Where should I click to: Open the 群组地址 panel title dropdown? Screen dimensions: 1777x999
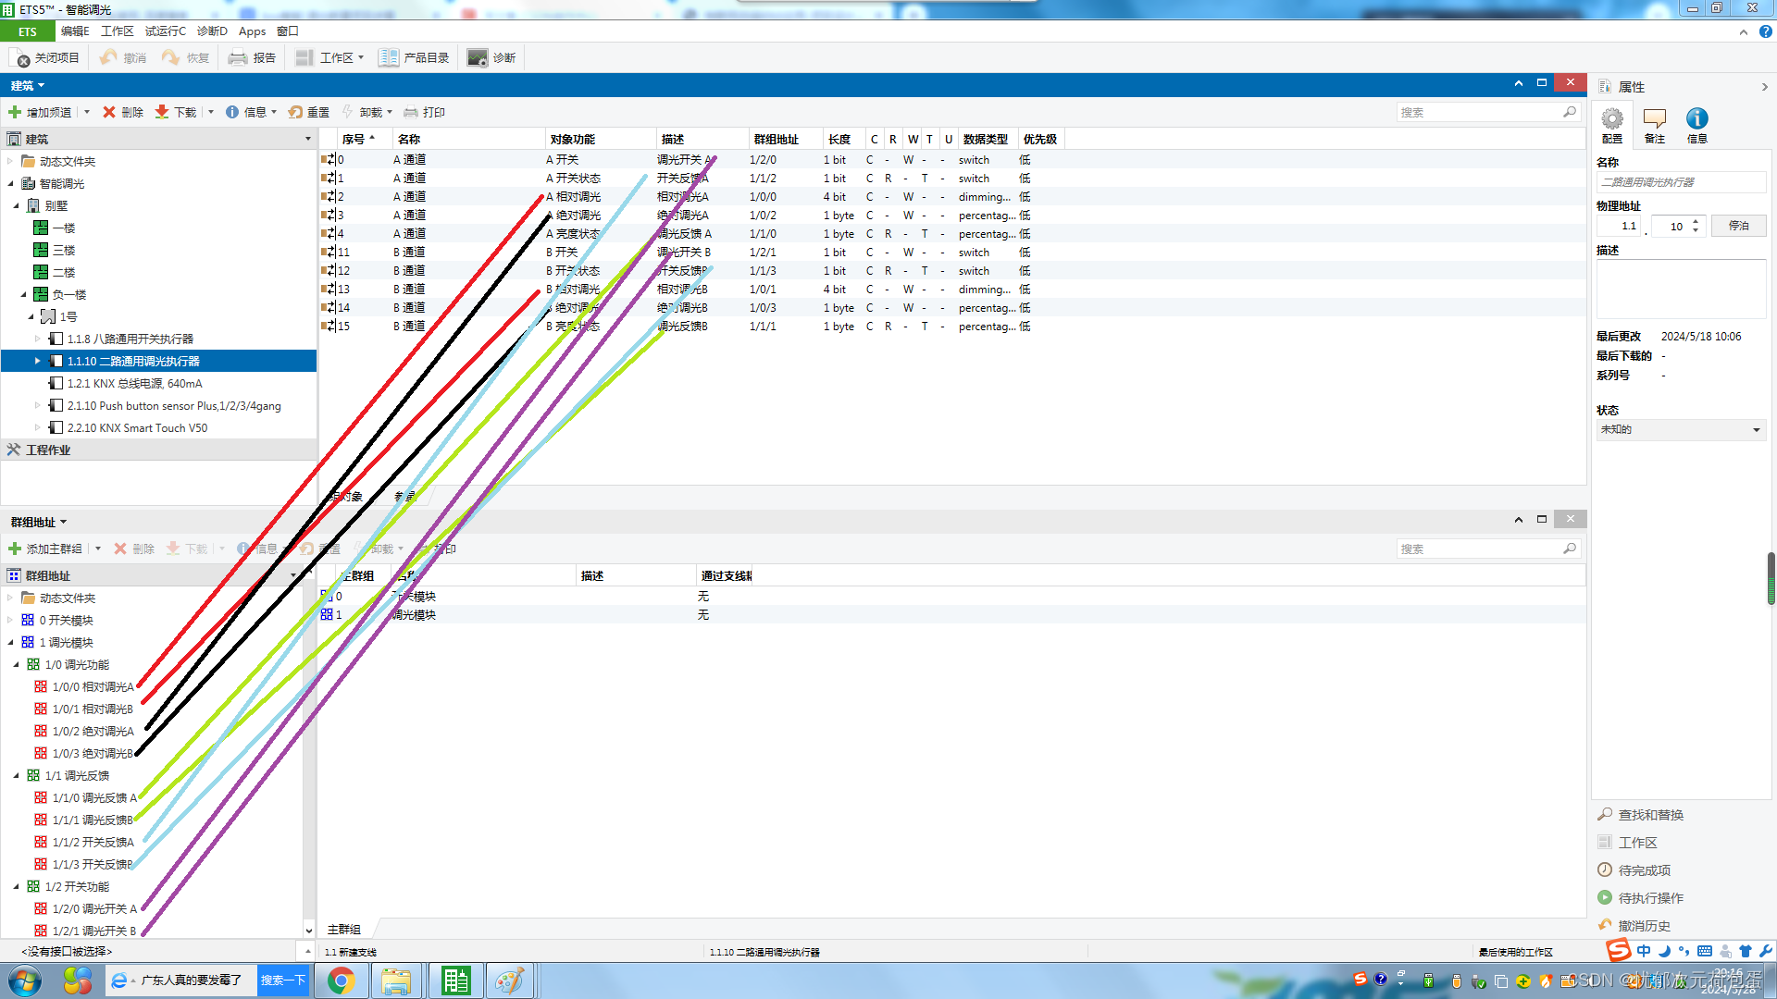[x=63, y=522]
